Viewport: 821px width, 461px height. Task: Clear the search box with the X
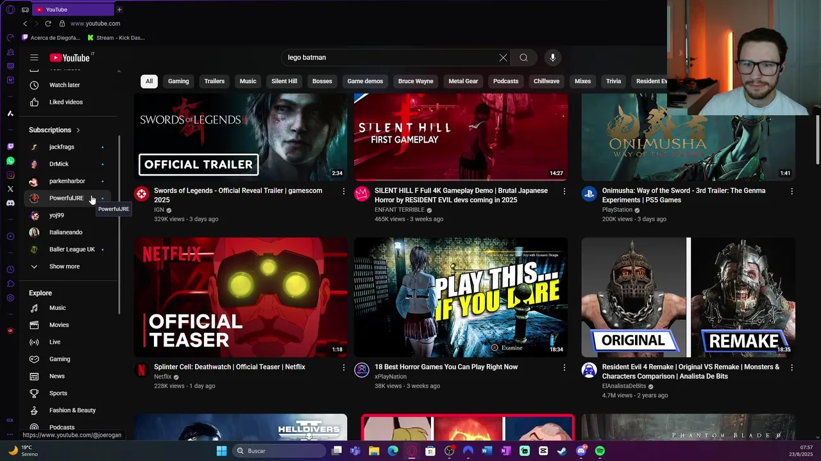click(503, 58)
